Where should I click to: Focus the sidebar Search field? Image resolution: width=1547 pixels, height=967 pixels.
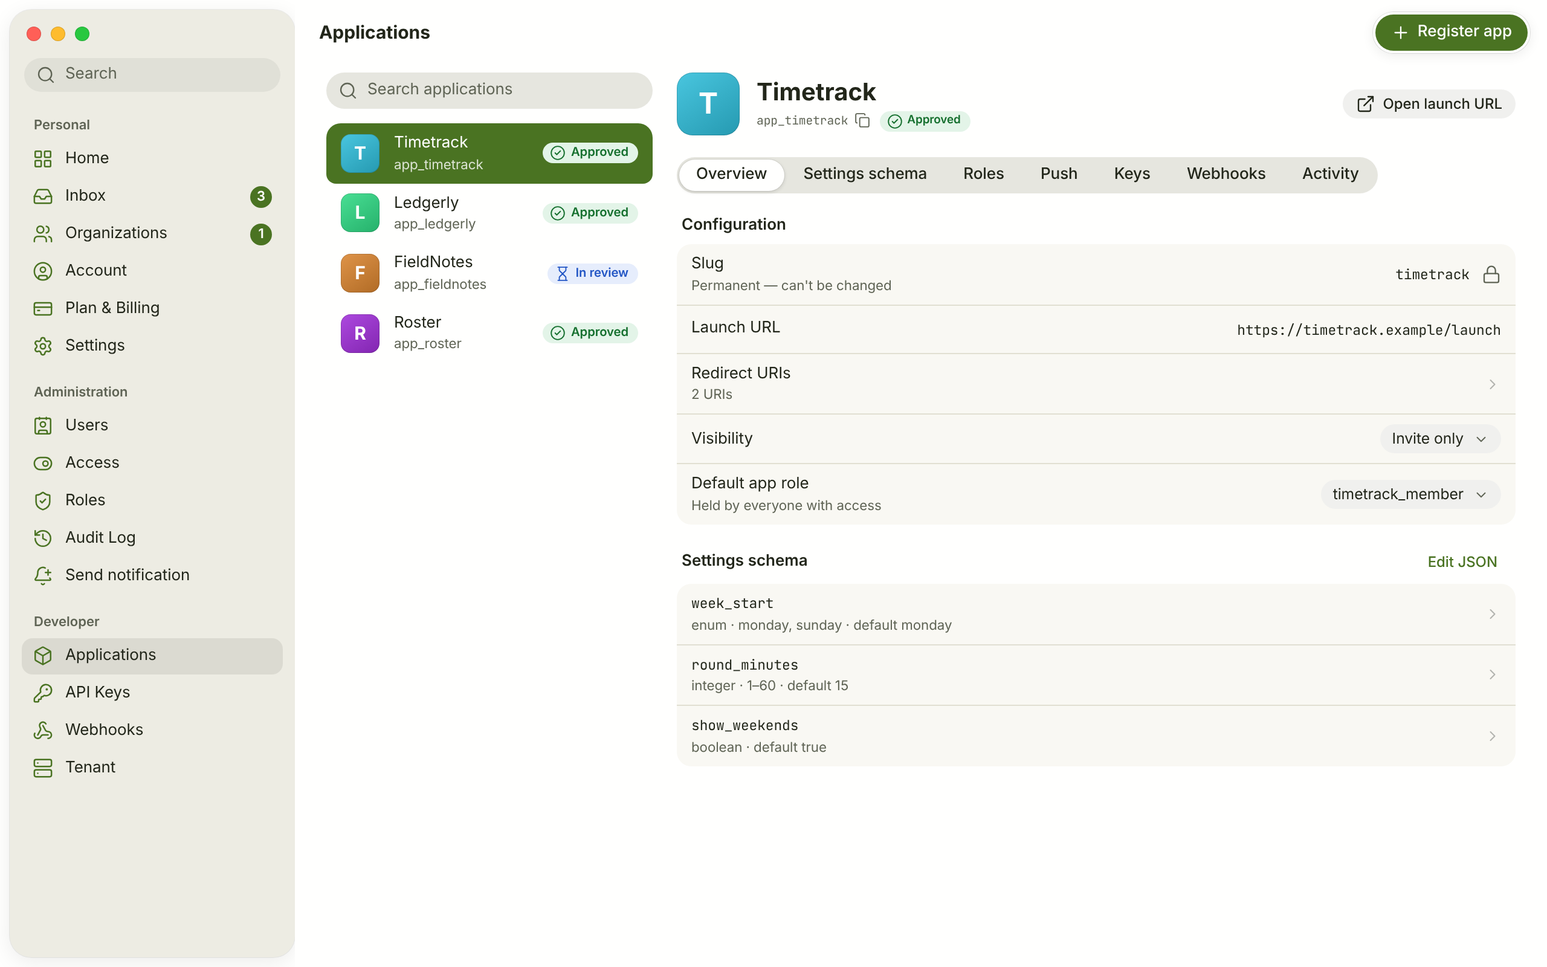click(x=152, y=74)
